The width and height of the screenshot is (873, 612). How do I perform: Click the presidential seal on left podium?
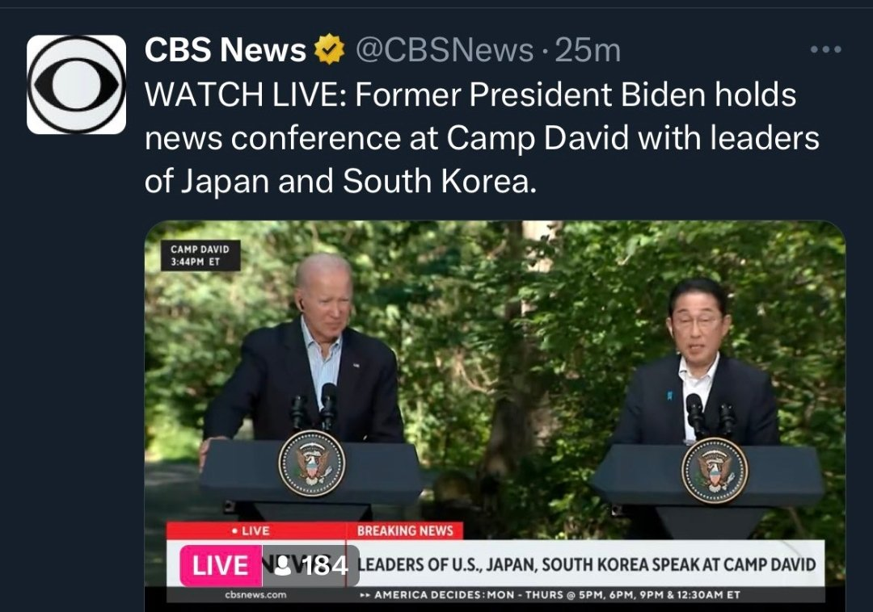click(x=312, y=463)
